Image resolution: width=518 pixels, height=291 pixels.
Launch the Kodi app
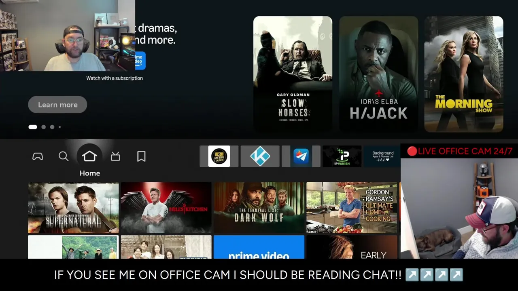pyautogui.click(x=260, y=156)
